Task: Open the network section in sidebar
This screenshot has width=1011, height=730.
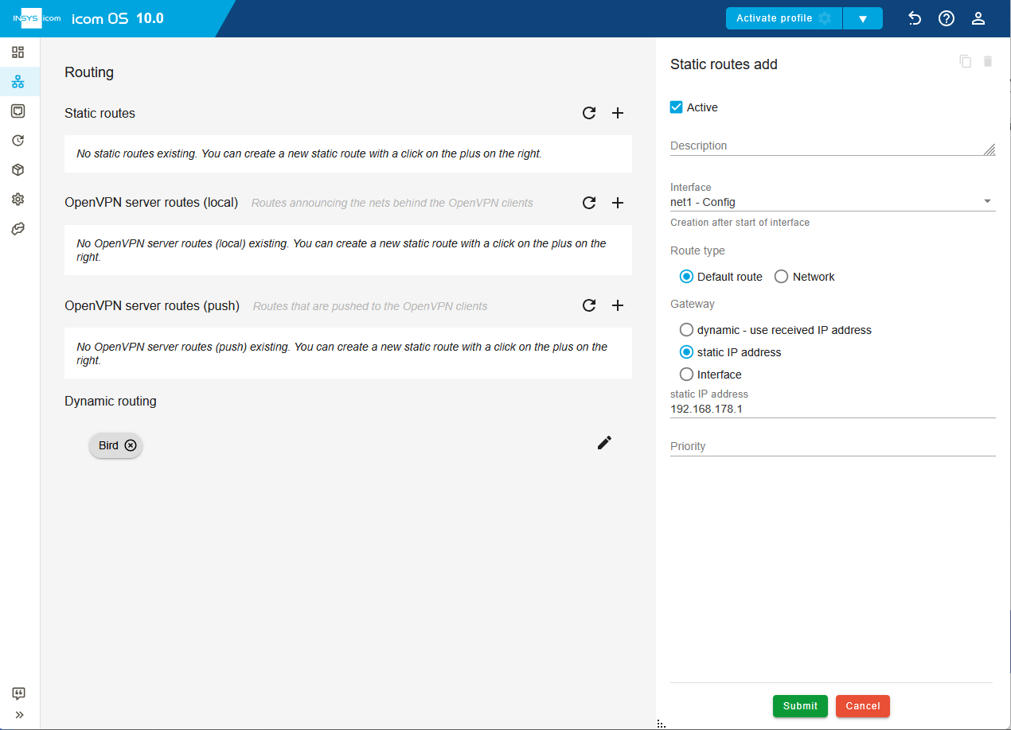Action: click(x=18, y=82)
